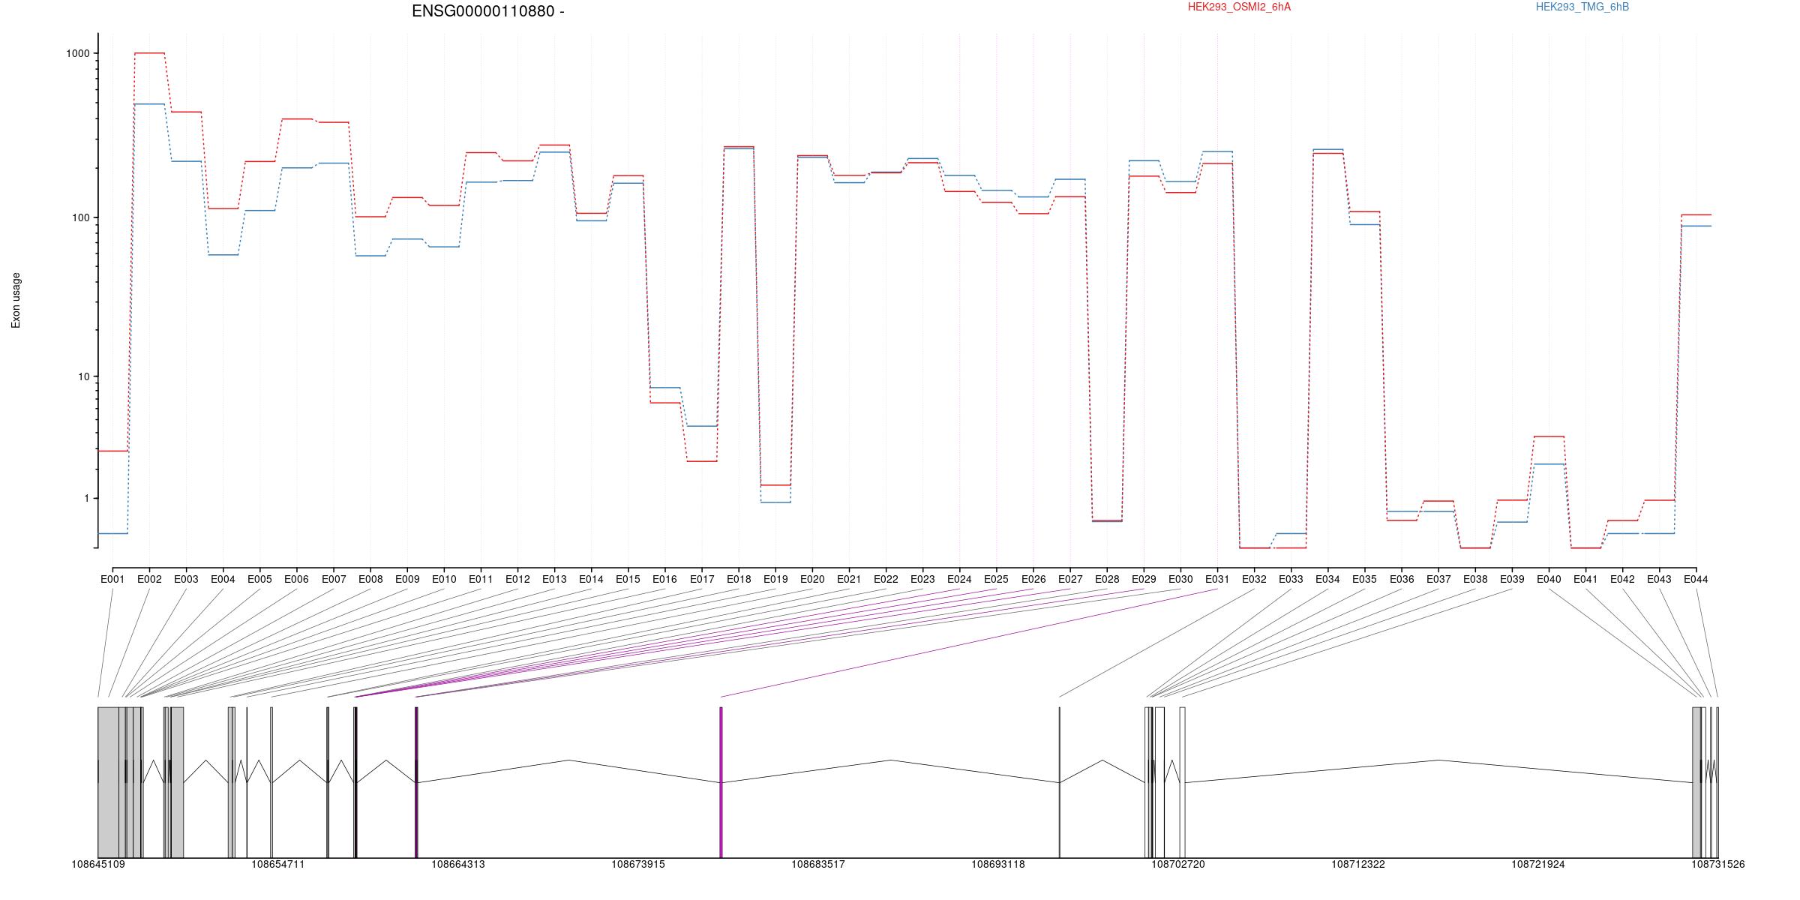
Task: Click genomic coordinate 108645109
Action: (x=98, y=864)
